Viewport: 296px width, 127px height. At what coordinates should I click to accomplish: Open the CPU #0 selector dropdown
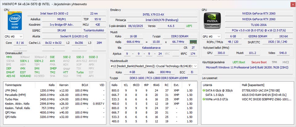[x=14, y=36]
